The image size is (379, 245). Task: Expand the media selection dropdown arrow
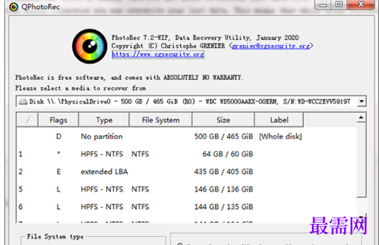tap(362, 101)
